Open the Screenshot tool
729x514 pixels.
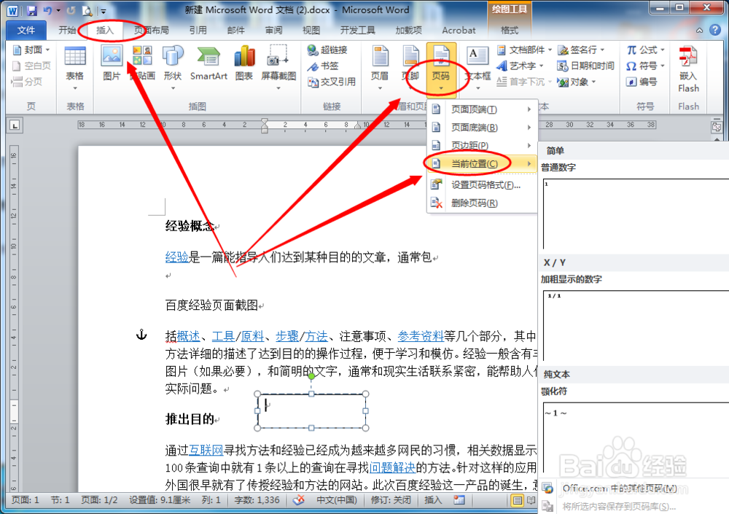tap(278, 66)
